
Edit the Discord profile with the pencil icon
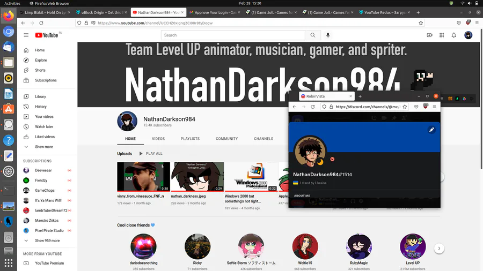pyautogui.click(x=431, y=130)
